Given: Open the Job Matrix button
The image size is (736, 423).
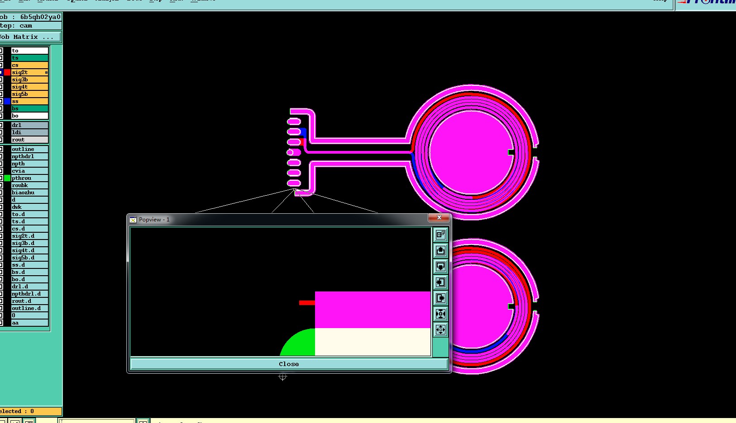Looking at the screenshot, I should (30, 37).
